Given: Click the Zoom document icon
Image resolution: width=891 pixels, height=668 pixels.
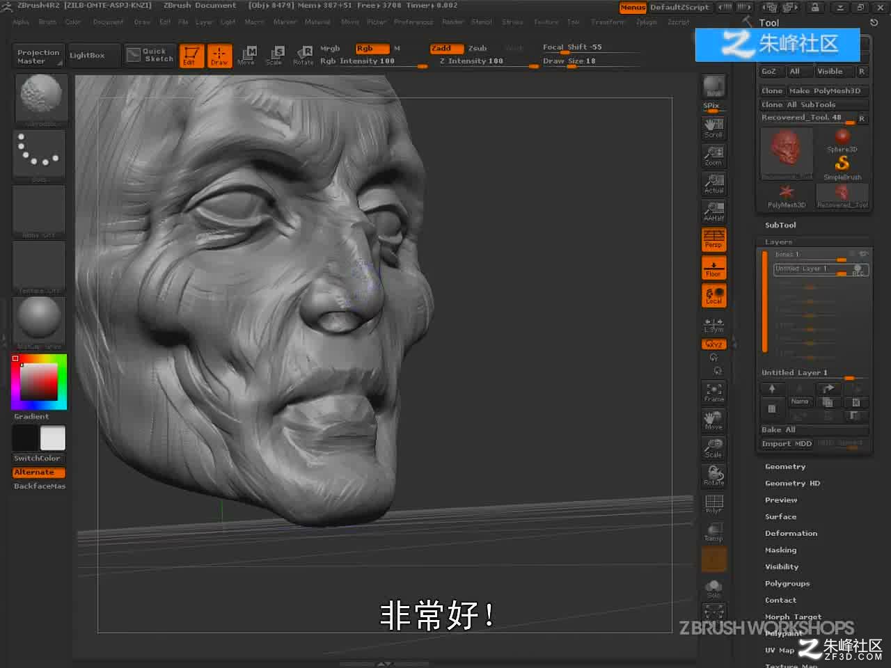Looking at the screenshot, I should point(713,155).
